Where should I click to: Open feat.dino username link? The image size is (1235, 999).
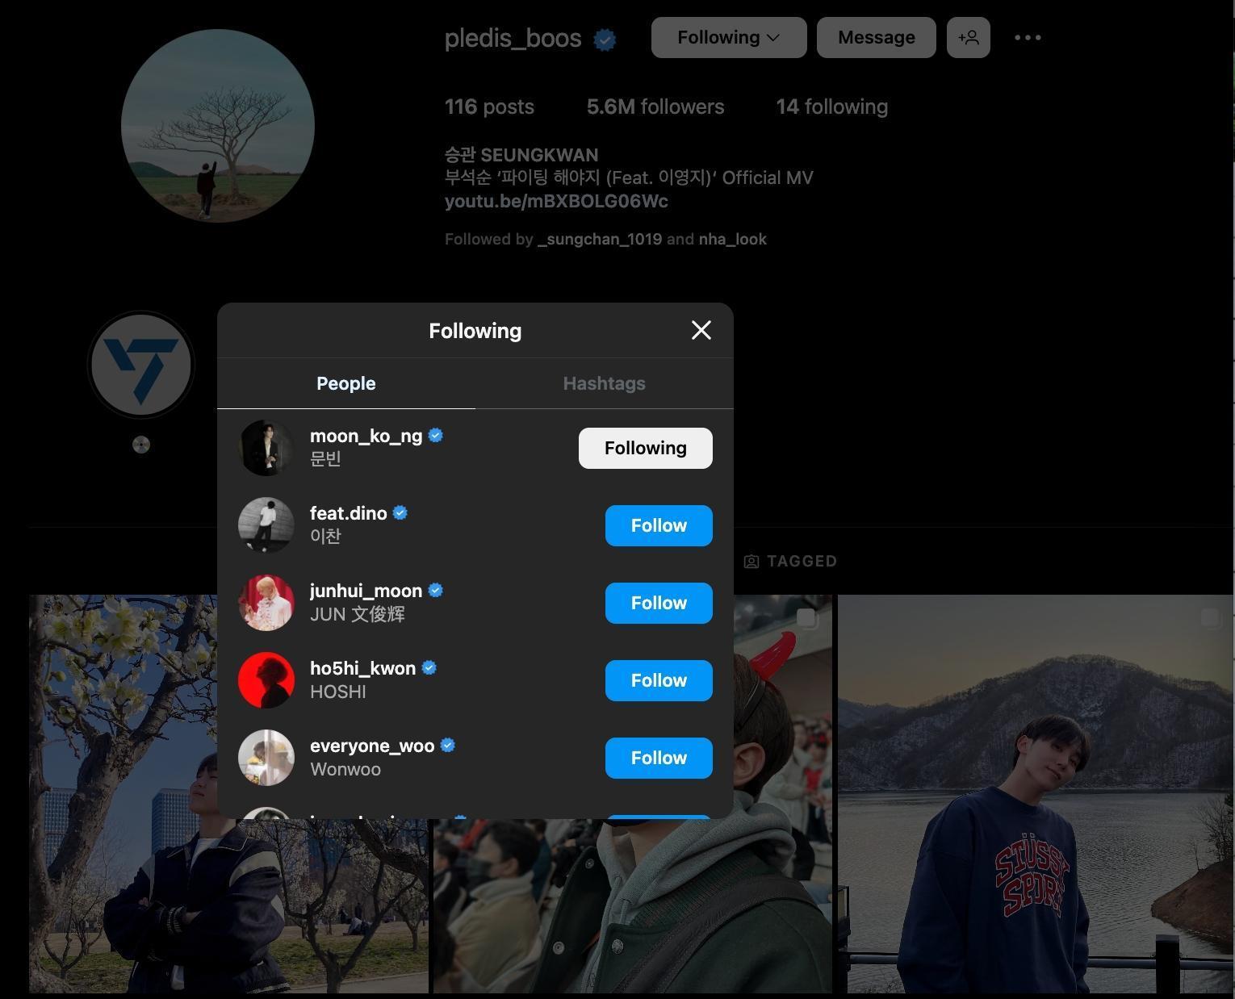tap(349, 513)
